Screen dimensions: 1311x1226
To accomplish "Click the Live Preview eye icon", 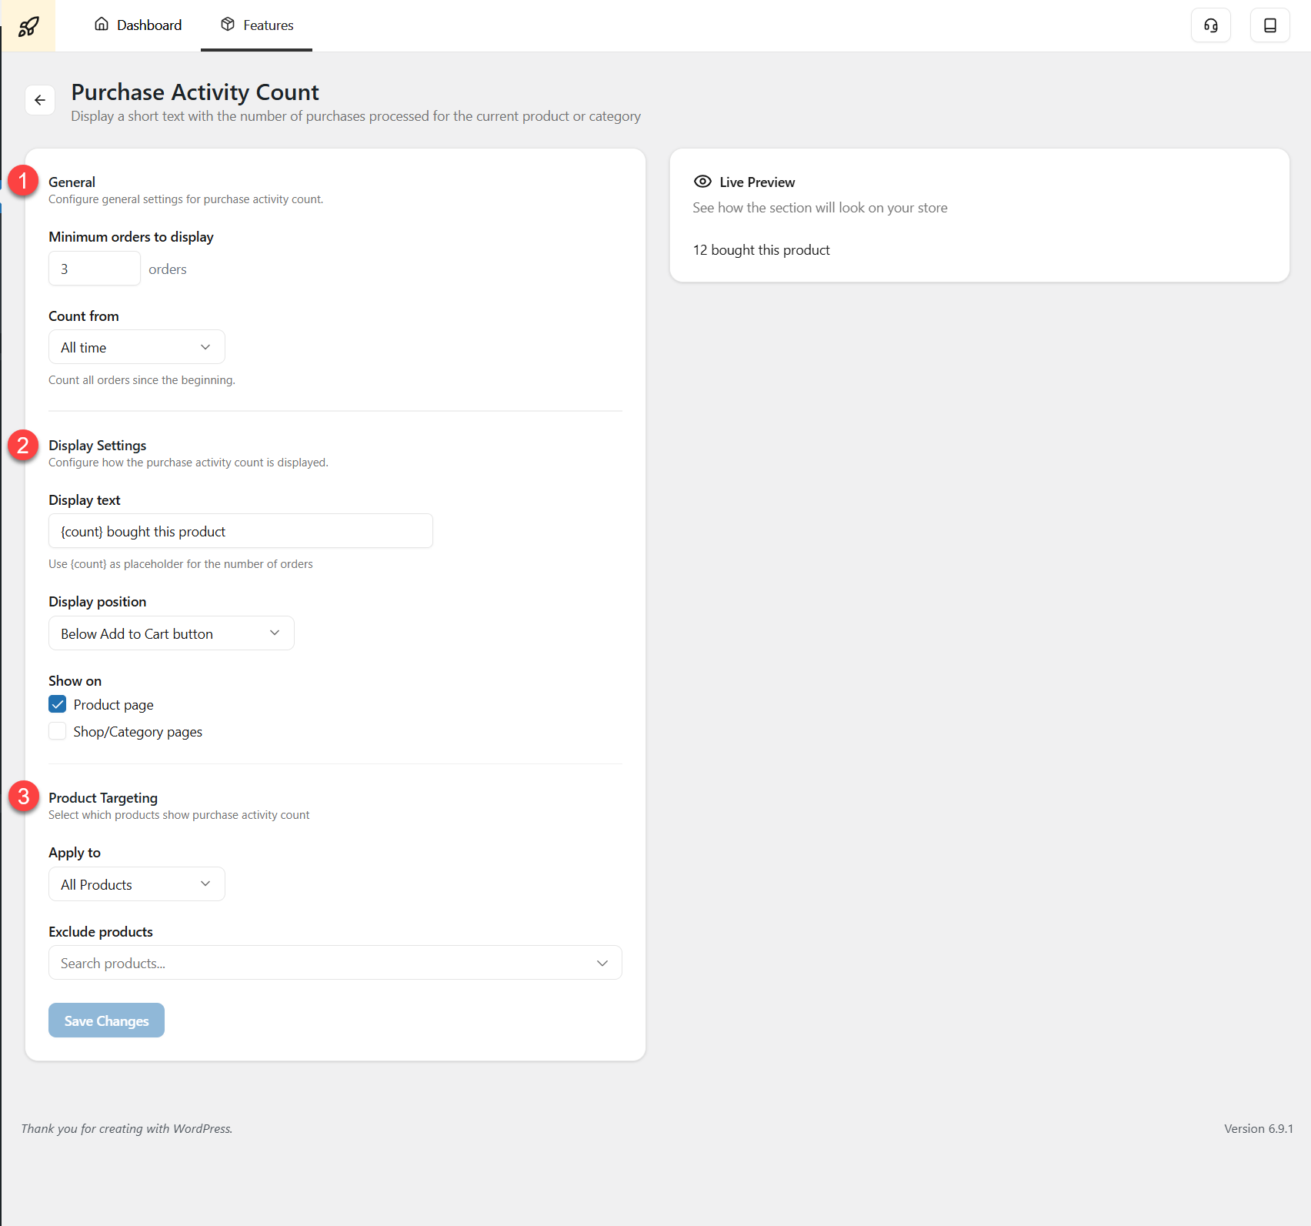I will [702, 182].
